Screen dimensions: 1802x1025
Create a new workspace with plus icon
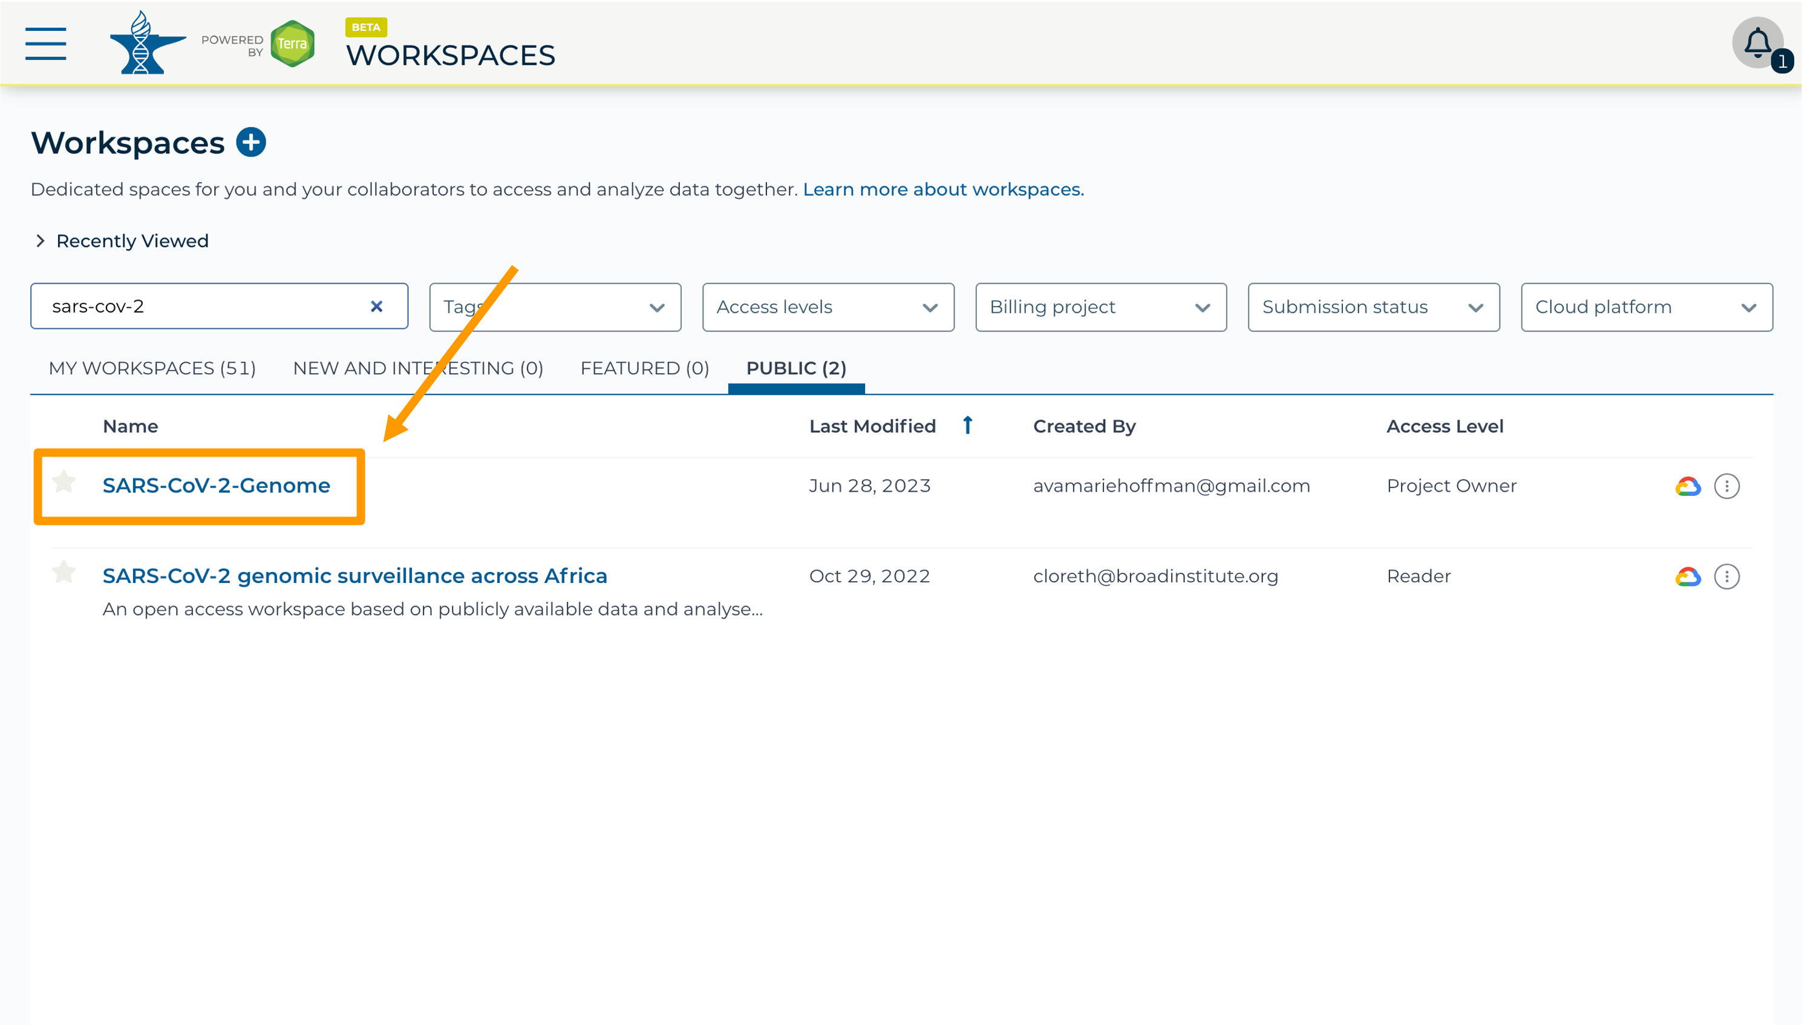(x=250, y=142)
